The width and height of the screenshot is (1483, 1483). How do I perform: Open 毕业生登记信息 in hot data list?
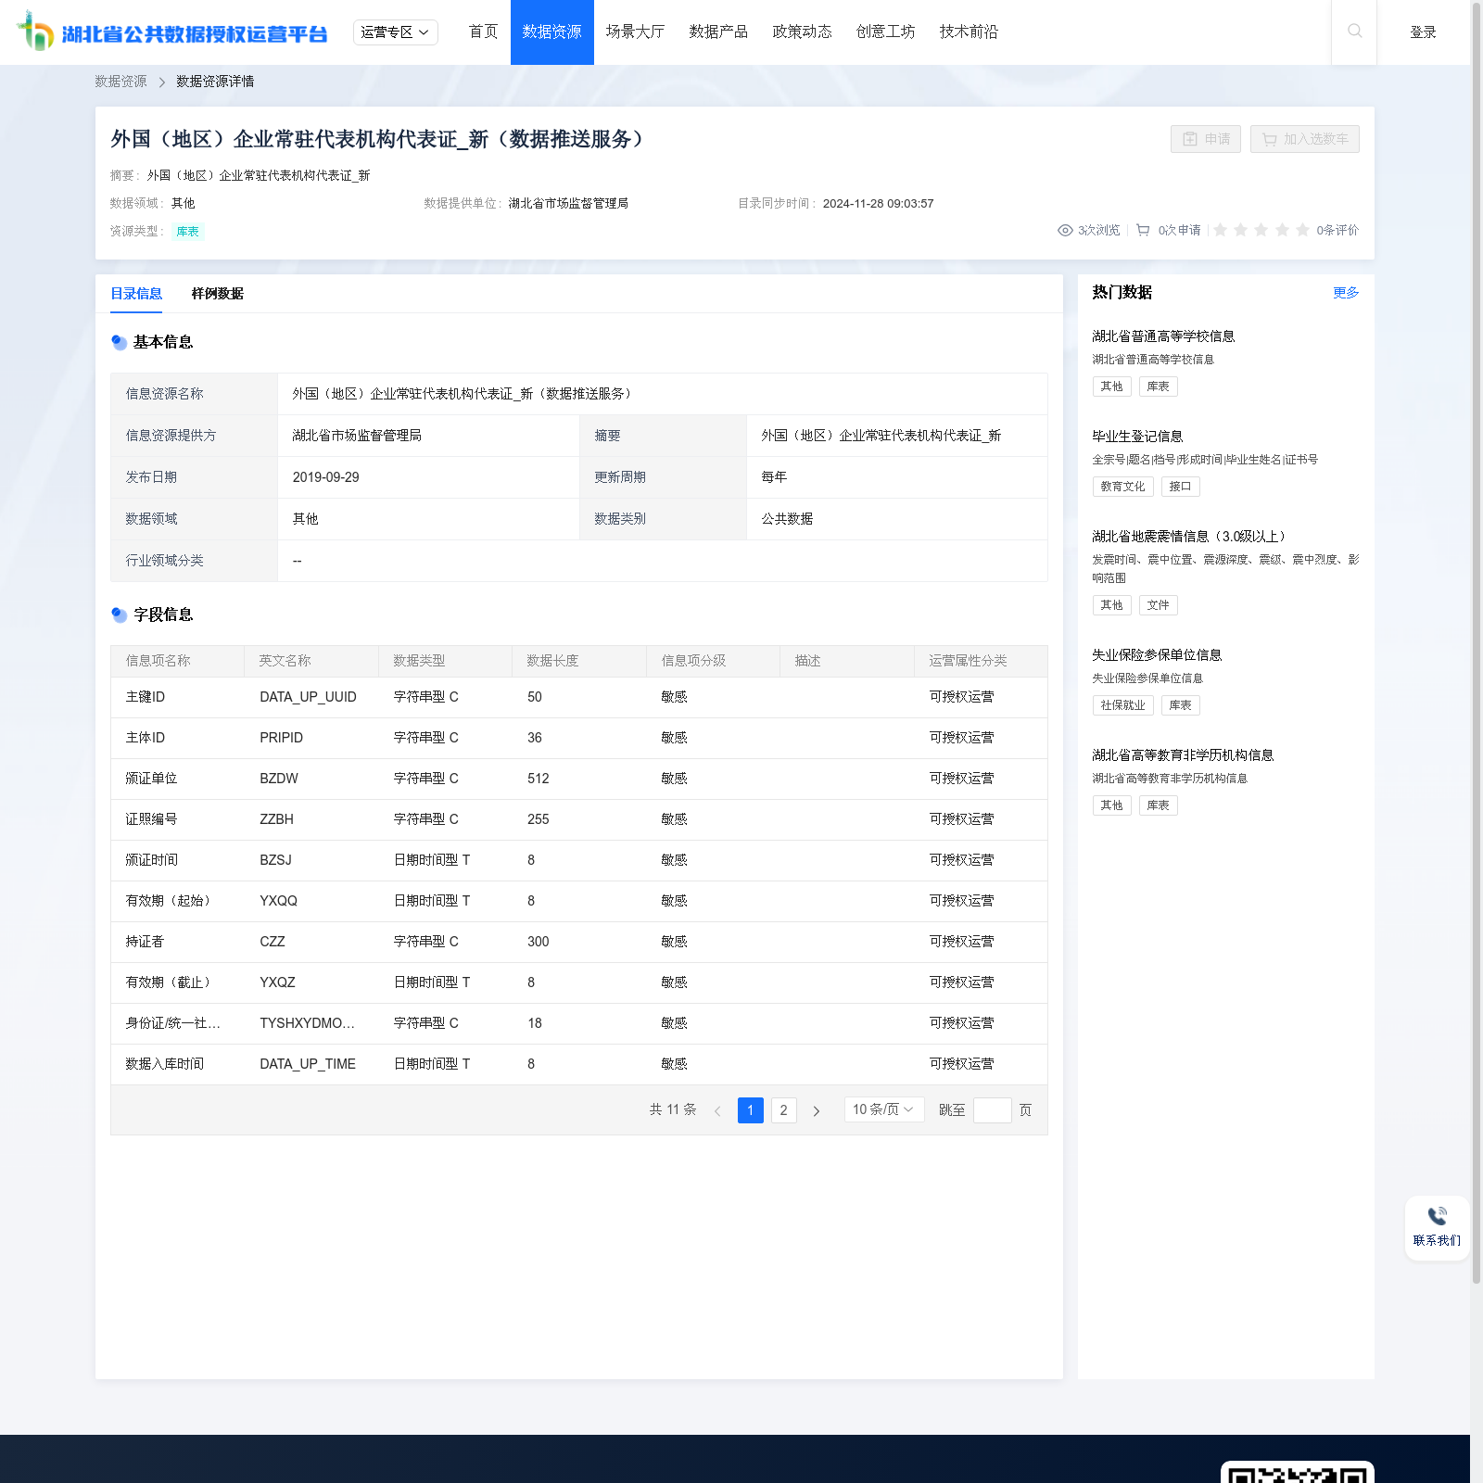click(x=1137, y=437)
